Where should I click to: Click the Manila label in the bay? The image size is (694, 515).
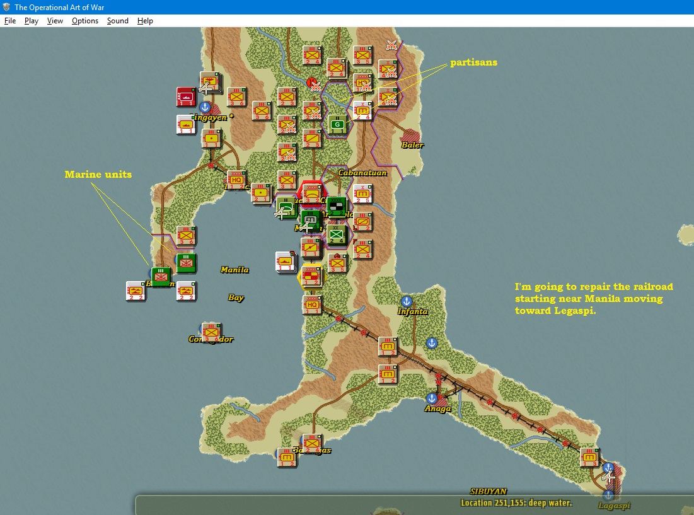point(234,269)
